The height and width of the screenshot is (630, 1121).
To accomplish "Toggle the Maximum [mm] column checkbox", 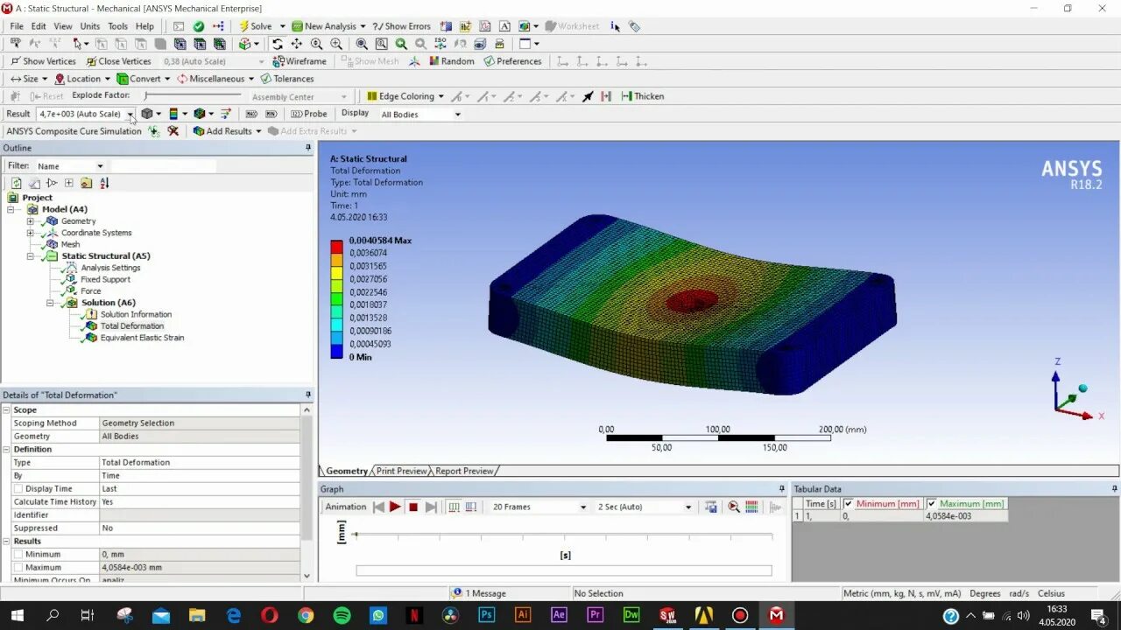I will pos(932,504).
